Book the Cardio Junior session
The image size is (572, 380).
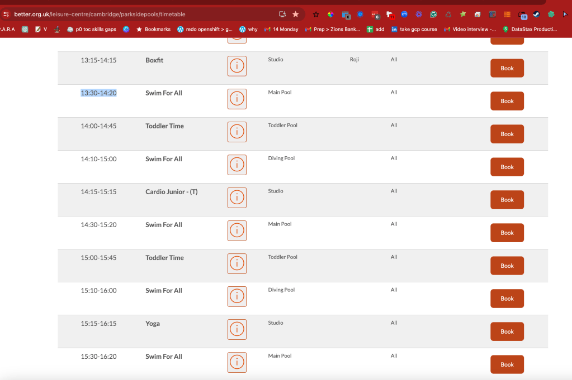coord(507,200)
